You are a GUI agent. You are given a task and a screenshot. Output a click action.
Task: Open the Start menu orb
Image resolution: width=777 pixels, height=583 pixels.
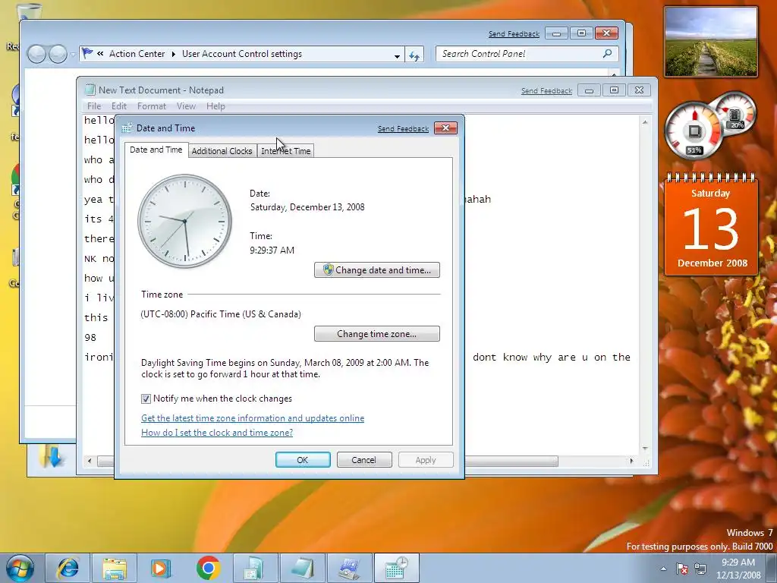pos(20,568)
